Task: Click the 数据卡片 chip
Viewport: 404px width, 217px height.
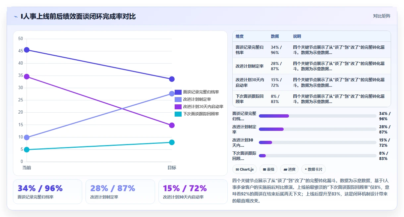Action: coord(314,169)
